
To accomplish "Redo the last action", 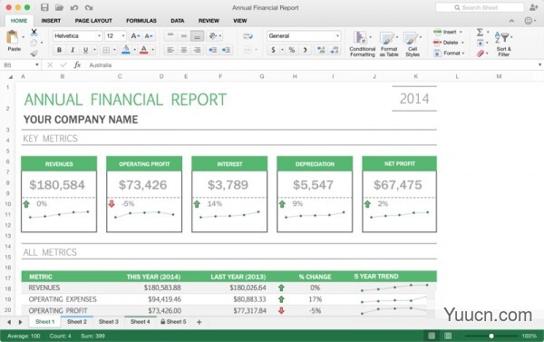I will pos(89,7).
